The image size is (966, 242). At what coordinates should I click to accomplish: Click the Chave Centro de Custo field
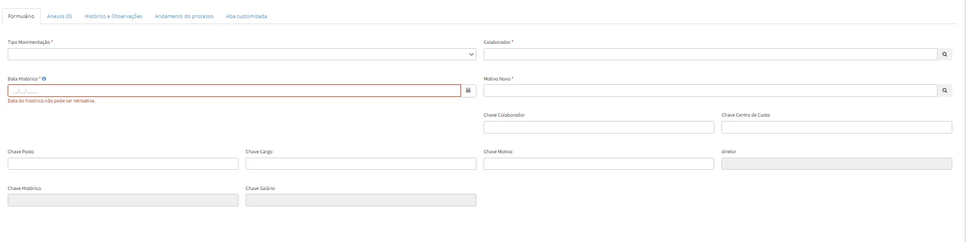(x=836, y=128)
